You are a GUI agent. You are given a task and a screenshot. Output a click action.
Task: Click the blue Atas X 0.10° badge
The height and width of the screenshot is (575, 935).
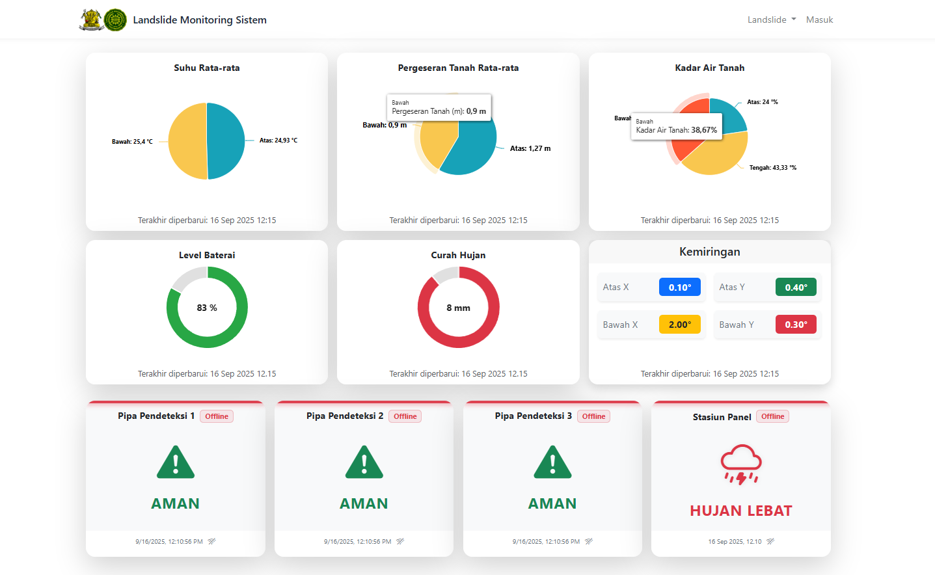point(680,287)
